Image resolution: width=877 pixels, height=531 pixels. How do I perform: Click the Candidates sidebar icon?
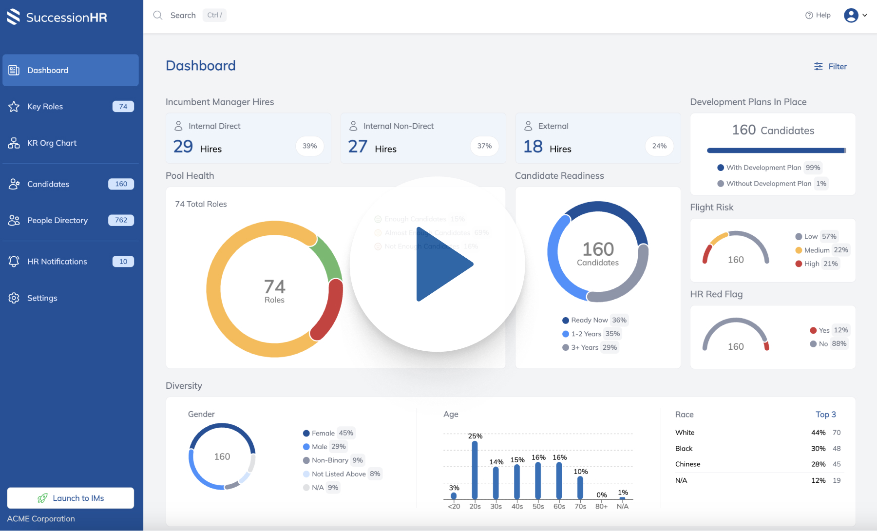click(13, 184)
